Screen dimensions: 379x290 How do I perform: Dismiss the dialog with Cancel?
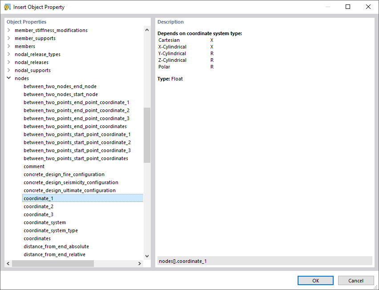coord(356,280)
